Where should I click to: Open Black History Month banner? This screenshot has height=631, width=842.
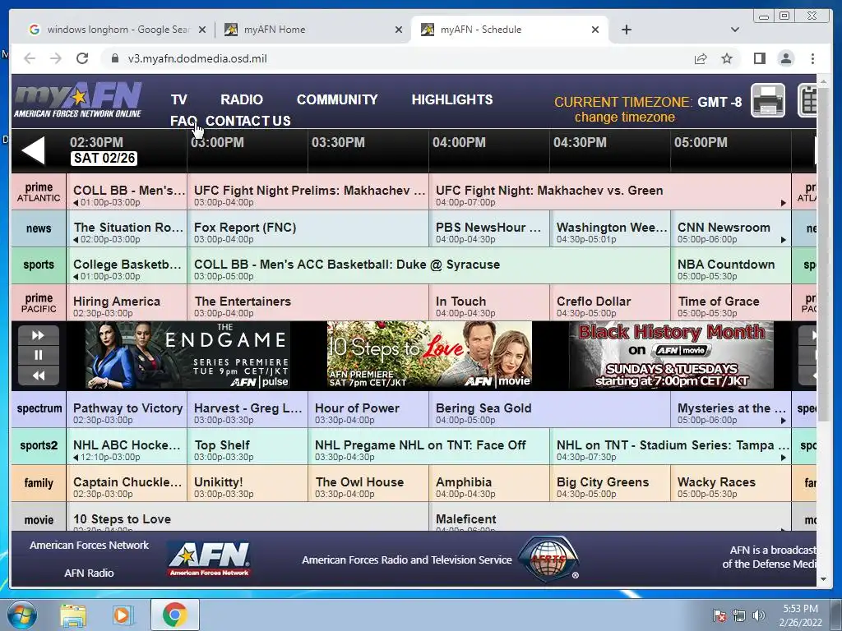pos(671,355)
